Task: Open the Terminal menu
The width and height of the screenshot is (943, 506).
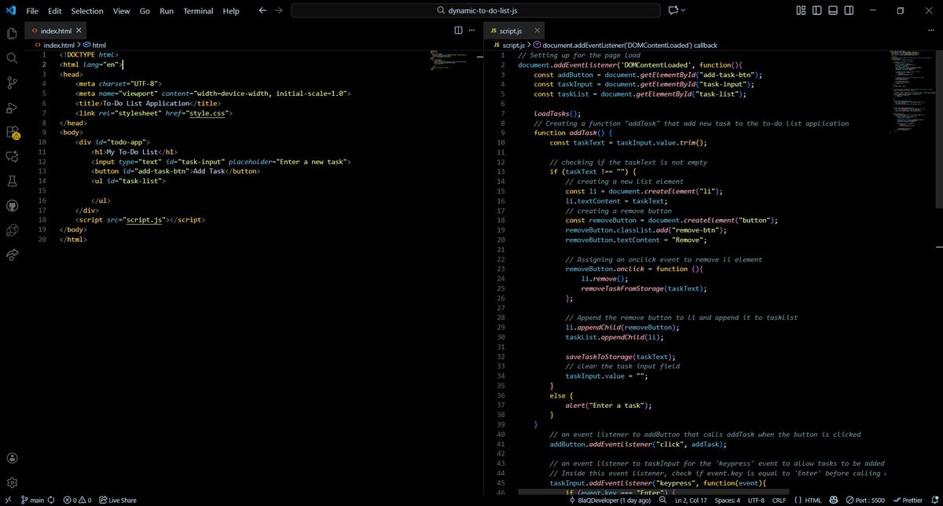Action: [198, 11]
